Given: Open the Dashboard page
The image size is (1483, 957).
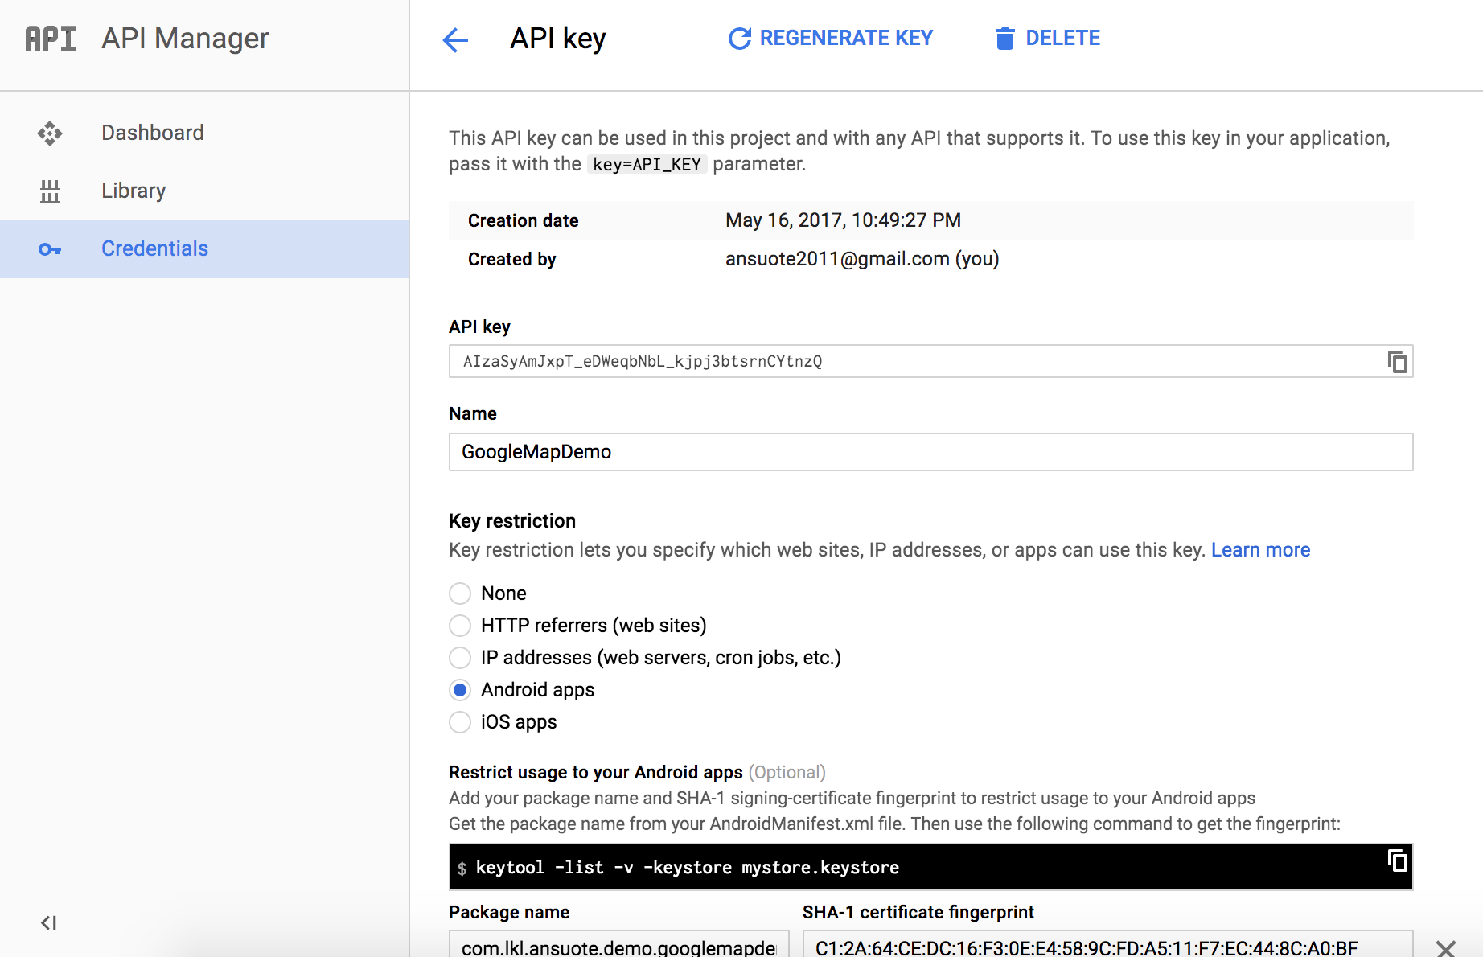Looking at the screenshot, I should pyautogui.click(x=204, y=133).
